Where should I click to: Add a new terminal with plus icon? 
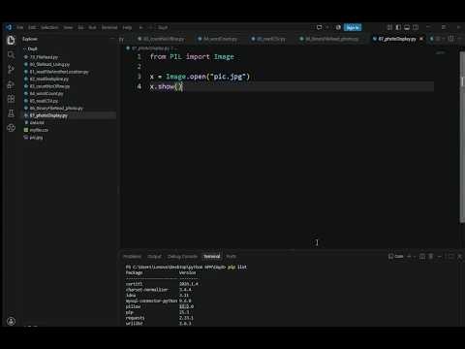409,256
